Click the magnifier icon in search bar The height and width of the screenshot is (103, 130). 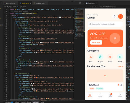pyautogui.click(x=90, y=24)
